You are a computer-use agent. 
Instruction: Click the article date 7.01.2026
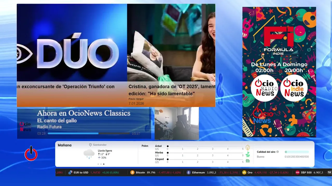136,104
